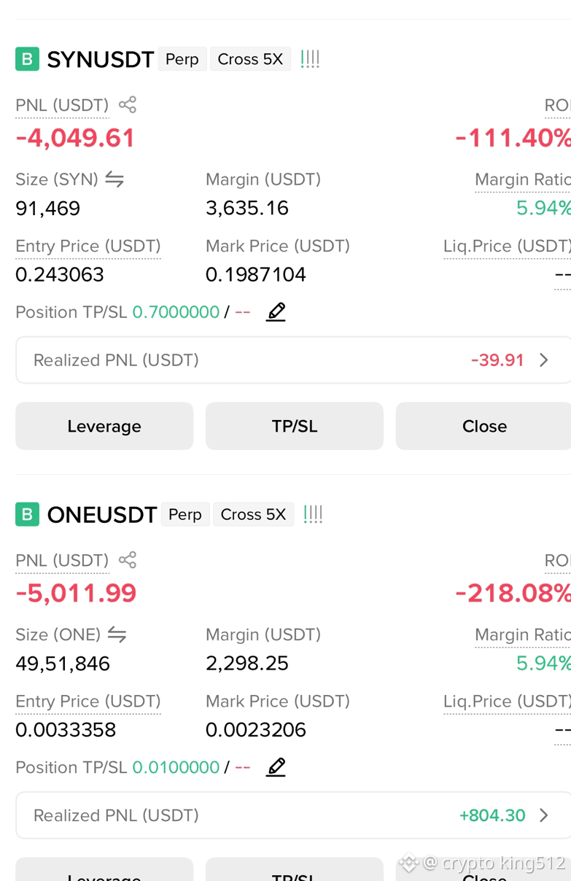Tap SYNUSDT ADL indicator bars
571x881 pixels.
tap(310, 59)
